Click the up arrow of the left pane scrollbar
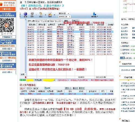The width and height of the screenshot is (135, 122). pyautogui.click(x=26, y=19)
